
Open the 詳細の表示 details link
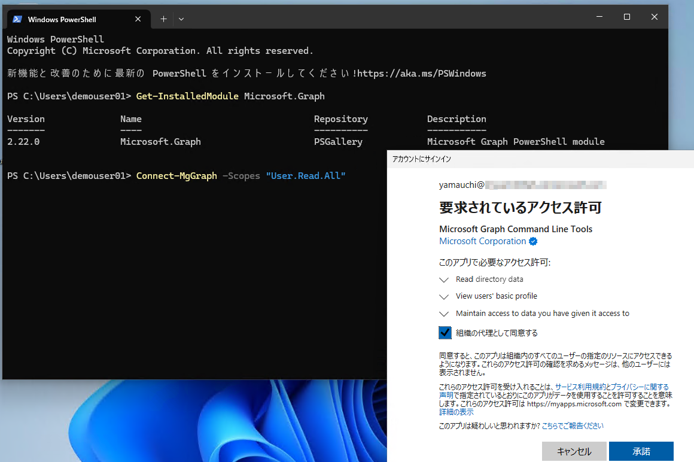(x=455, y=411)
